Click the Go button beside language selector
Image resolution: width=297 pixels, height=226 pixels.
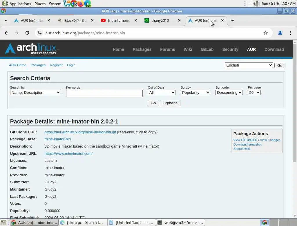[280, 65]
